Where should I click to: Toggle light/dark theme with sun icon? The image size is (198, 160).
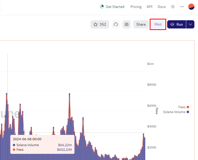point(173,7)
